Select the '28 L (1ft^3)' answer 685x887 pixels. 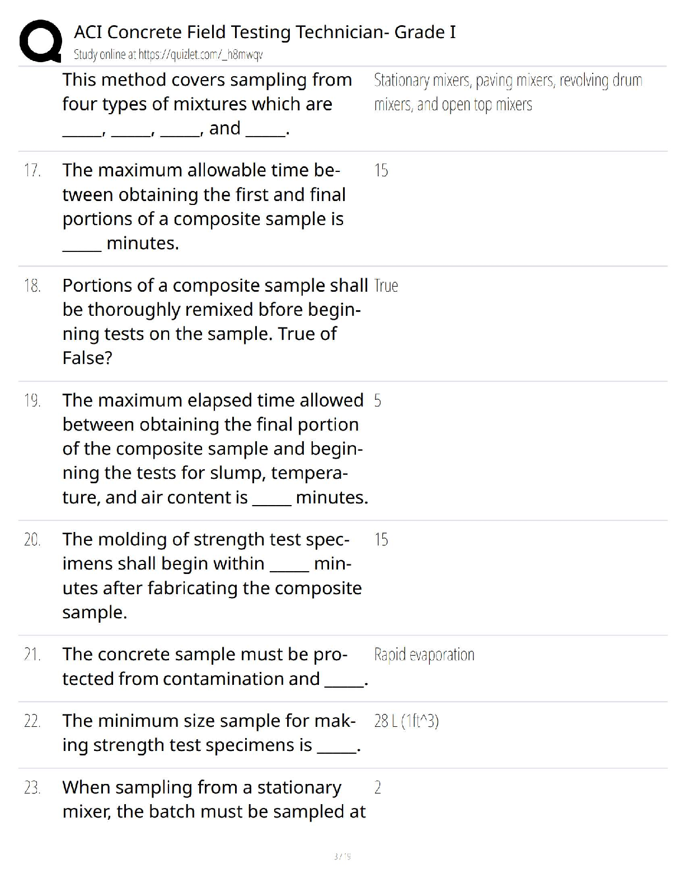(x=406, y=721)
